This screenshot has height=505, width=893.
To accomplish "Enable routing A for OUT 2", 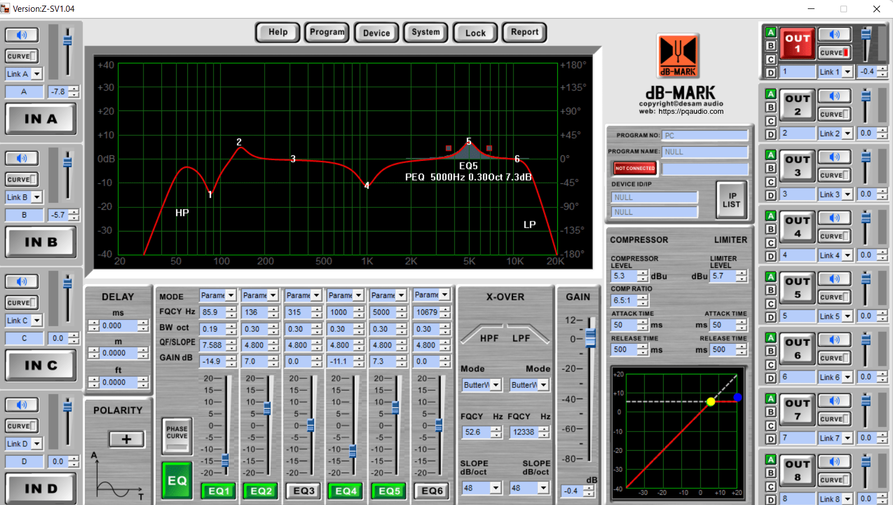I will (x=771, y=94).
